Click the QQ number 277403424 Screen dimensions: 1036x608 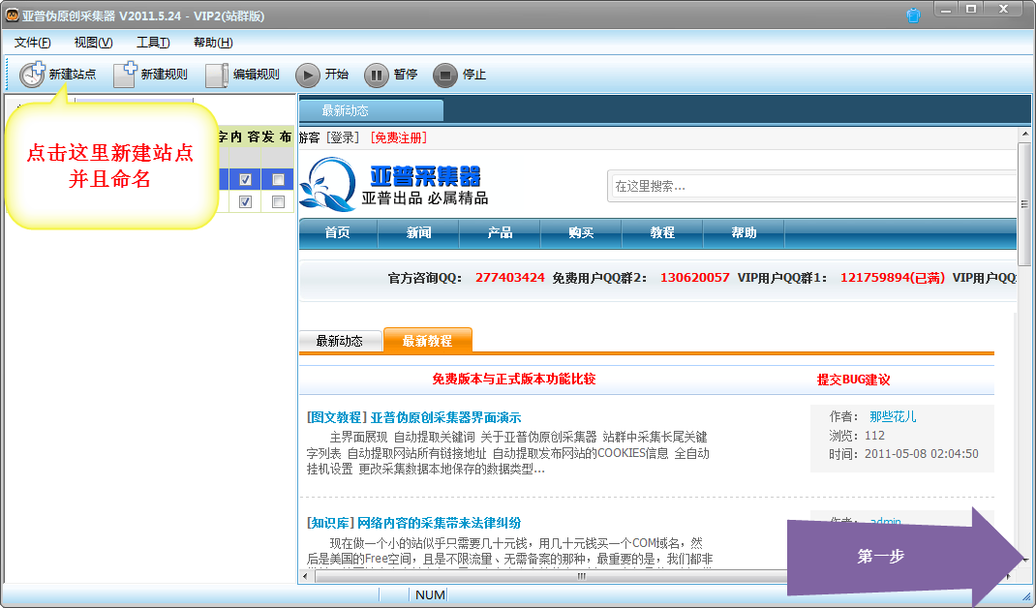[510, 278]
